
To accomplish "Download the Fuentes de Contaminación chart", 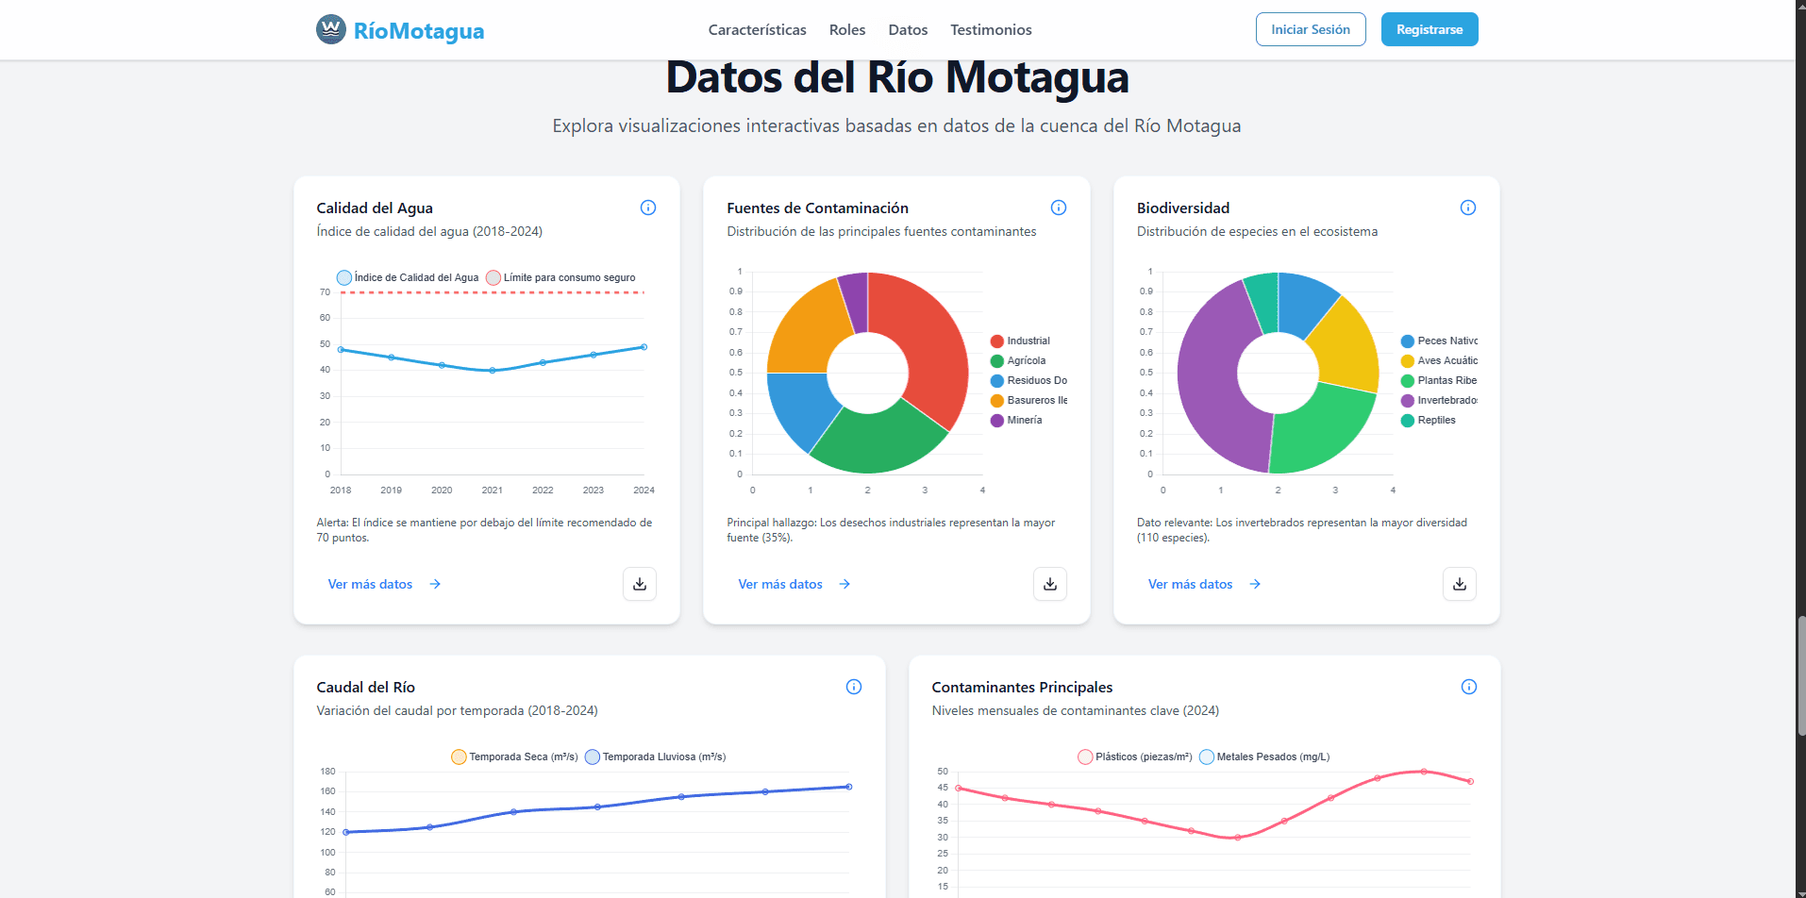I will (1050, 584).
